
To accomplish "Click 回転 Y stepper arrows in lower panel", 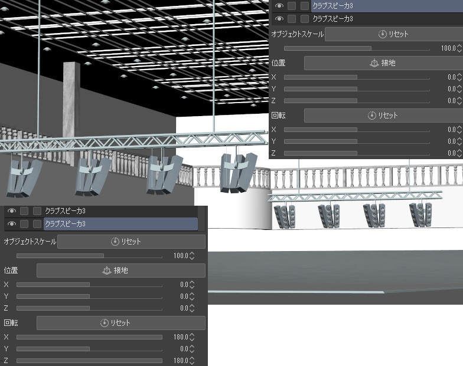I will (x=192, y=349).
